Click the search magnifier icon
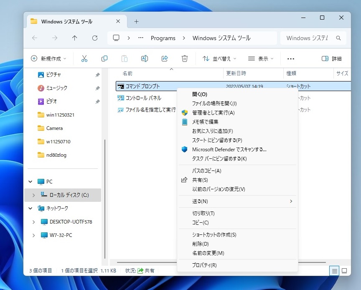Image resolution: width=361 pixels, height=290 pixels. click(338, 38)
